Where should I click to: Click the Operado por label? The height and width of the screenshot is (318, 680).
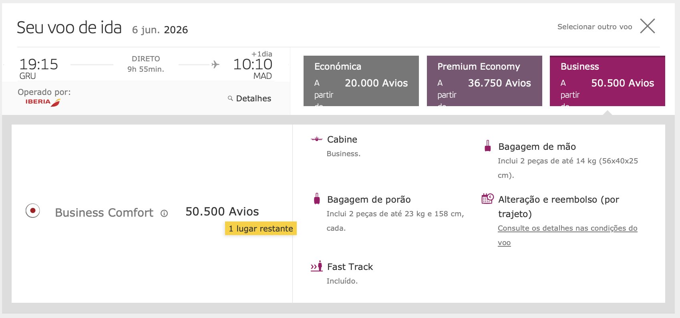(44, 92)
